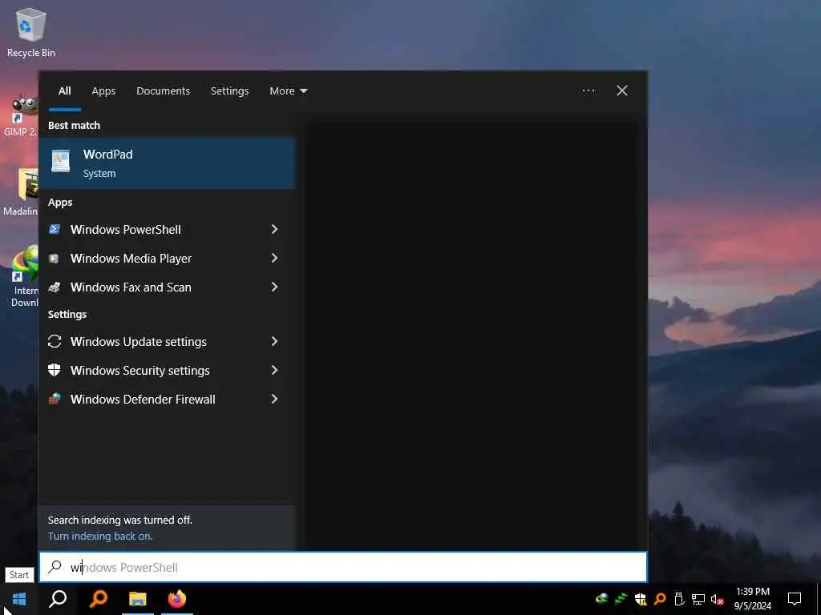The height and width of the screenshot is (615, 821).
Task: Click the Windows Media Player icon
Action: (x=54, y=258)
